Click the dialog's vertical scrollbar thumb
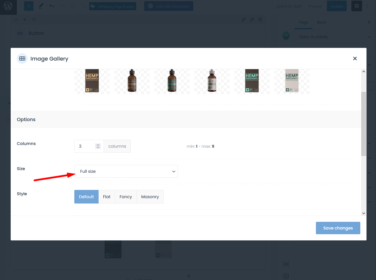Screen dimensions: 376x280 click(364, 124)
